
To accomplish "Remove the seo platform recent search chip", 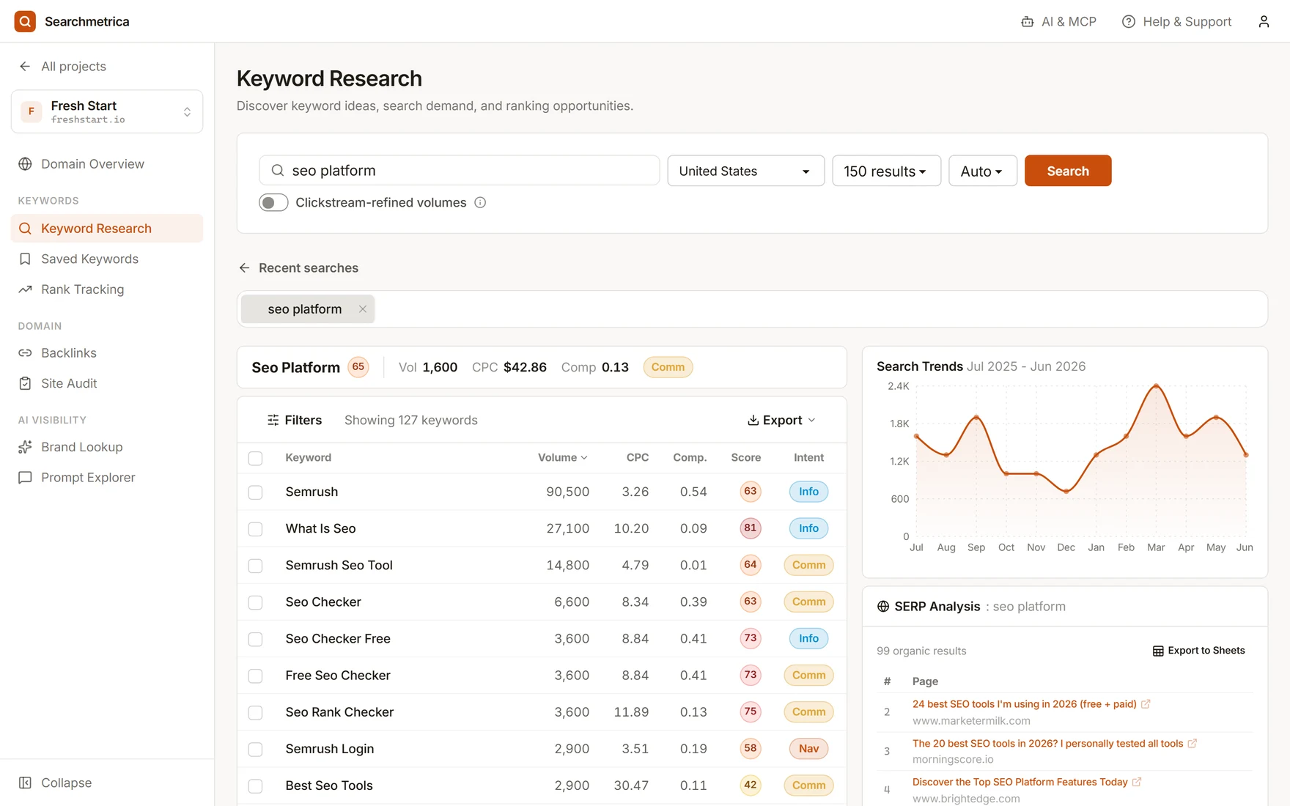I will 362,309.
